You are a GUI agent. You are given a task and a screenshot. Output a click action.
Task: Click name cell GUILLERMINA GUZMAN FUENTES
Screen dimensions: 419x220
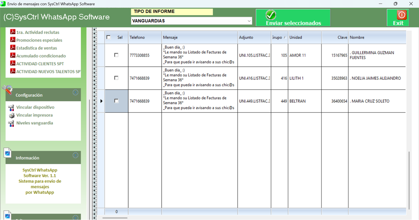pos(377,55)
